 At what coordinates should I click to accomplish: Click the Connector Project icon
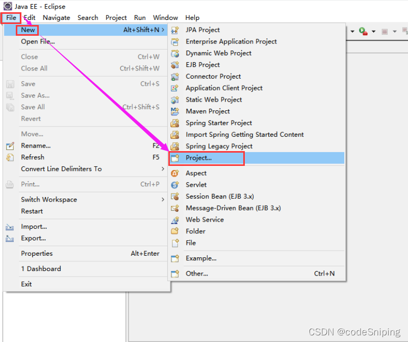tap(175, 77)
